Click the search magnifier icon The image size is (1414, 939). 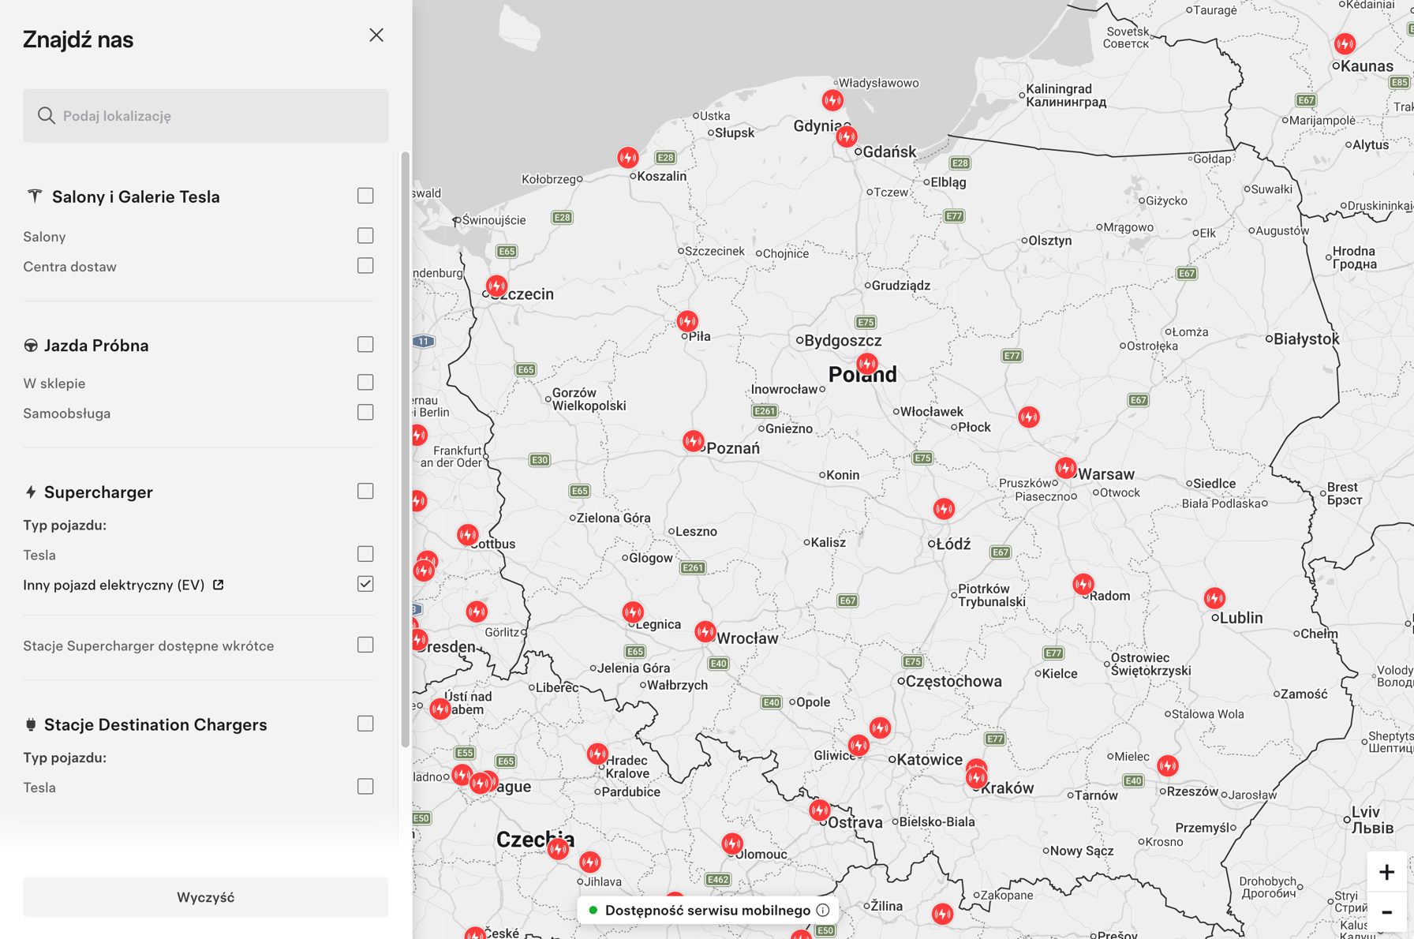tap(47, 116)
